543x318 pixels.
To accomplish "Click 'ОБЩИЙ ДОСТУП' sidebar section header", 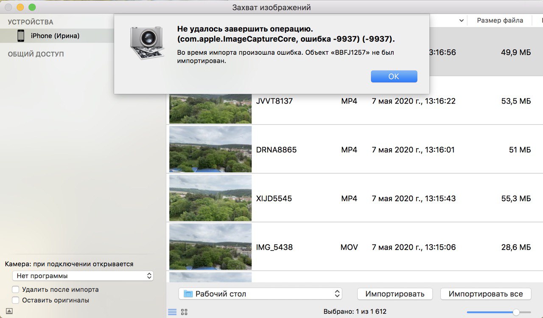I will tap(36, 54).
